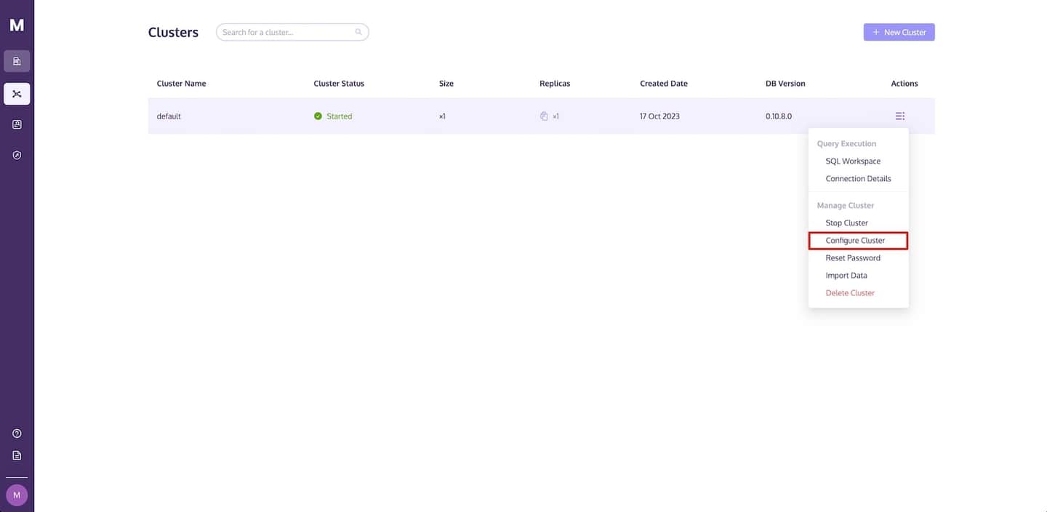
Task: Click the New Cluster button
Action: point(899,32)
